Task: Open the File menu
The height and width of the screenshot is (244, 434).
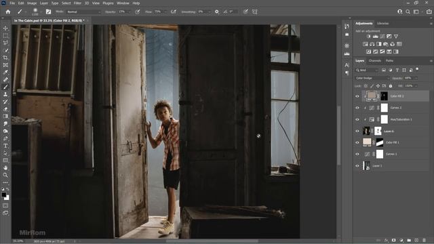Action: 12,3
